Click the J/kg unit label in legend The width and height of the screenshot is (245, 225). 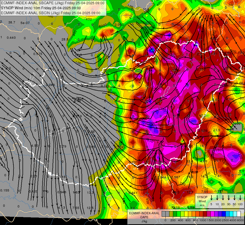click(x=144, y=221)
